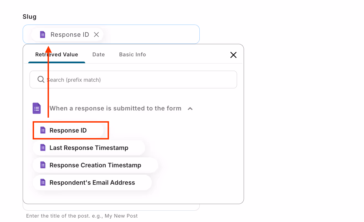
Task: Choose Response Creation Timestamp value
Action: 95,165
